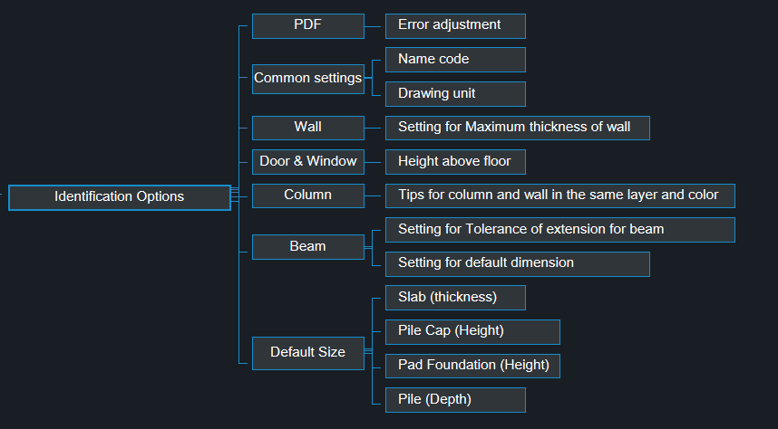Select the Pad Foundation (Height) item
The image size is (778, 429).
[x=472, y=366]
